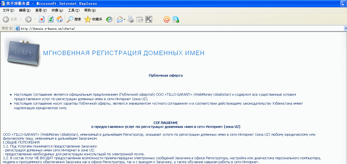The height and width of the screenshot is (164, 347).
Task: Click the Skype toolbar icon
Action: (176, 19)
